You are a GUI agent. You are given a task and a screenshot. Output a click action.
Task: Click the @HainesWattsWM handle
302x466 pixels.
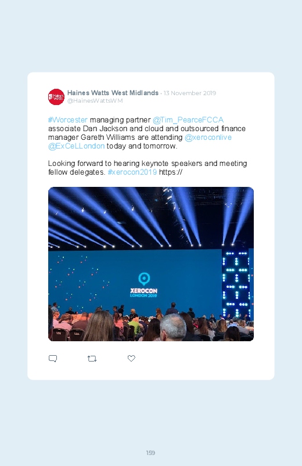(x=95, y=101)
